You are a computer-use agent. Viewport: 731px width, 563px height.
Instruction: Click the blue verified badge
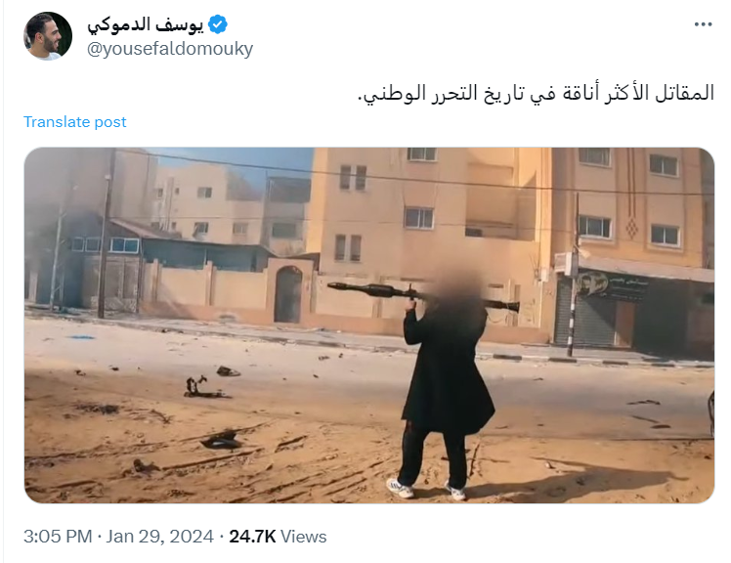pyautogui.click(x=217, y=24)
